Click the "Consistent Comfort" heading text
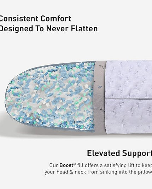The image size is (152, 189). point(35,19)
